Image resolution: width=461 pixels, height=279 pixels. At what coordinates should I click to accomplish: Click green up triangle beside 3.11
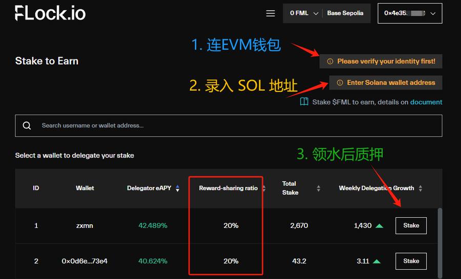coord(376,262)
